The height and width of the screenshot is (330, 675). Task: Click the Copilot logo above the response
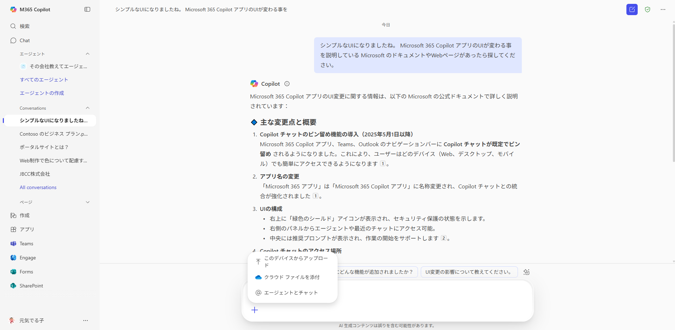pos(254,84)
